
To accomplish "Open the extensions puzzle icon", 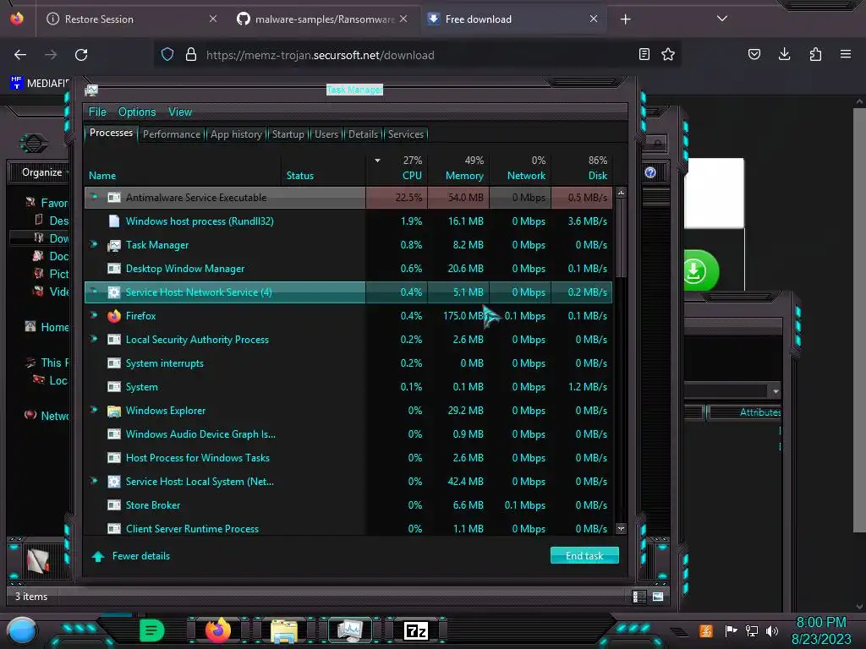I will (x=815, y=54).
